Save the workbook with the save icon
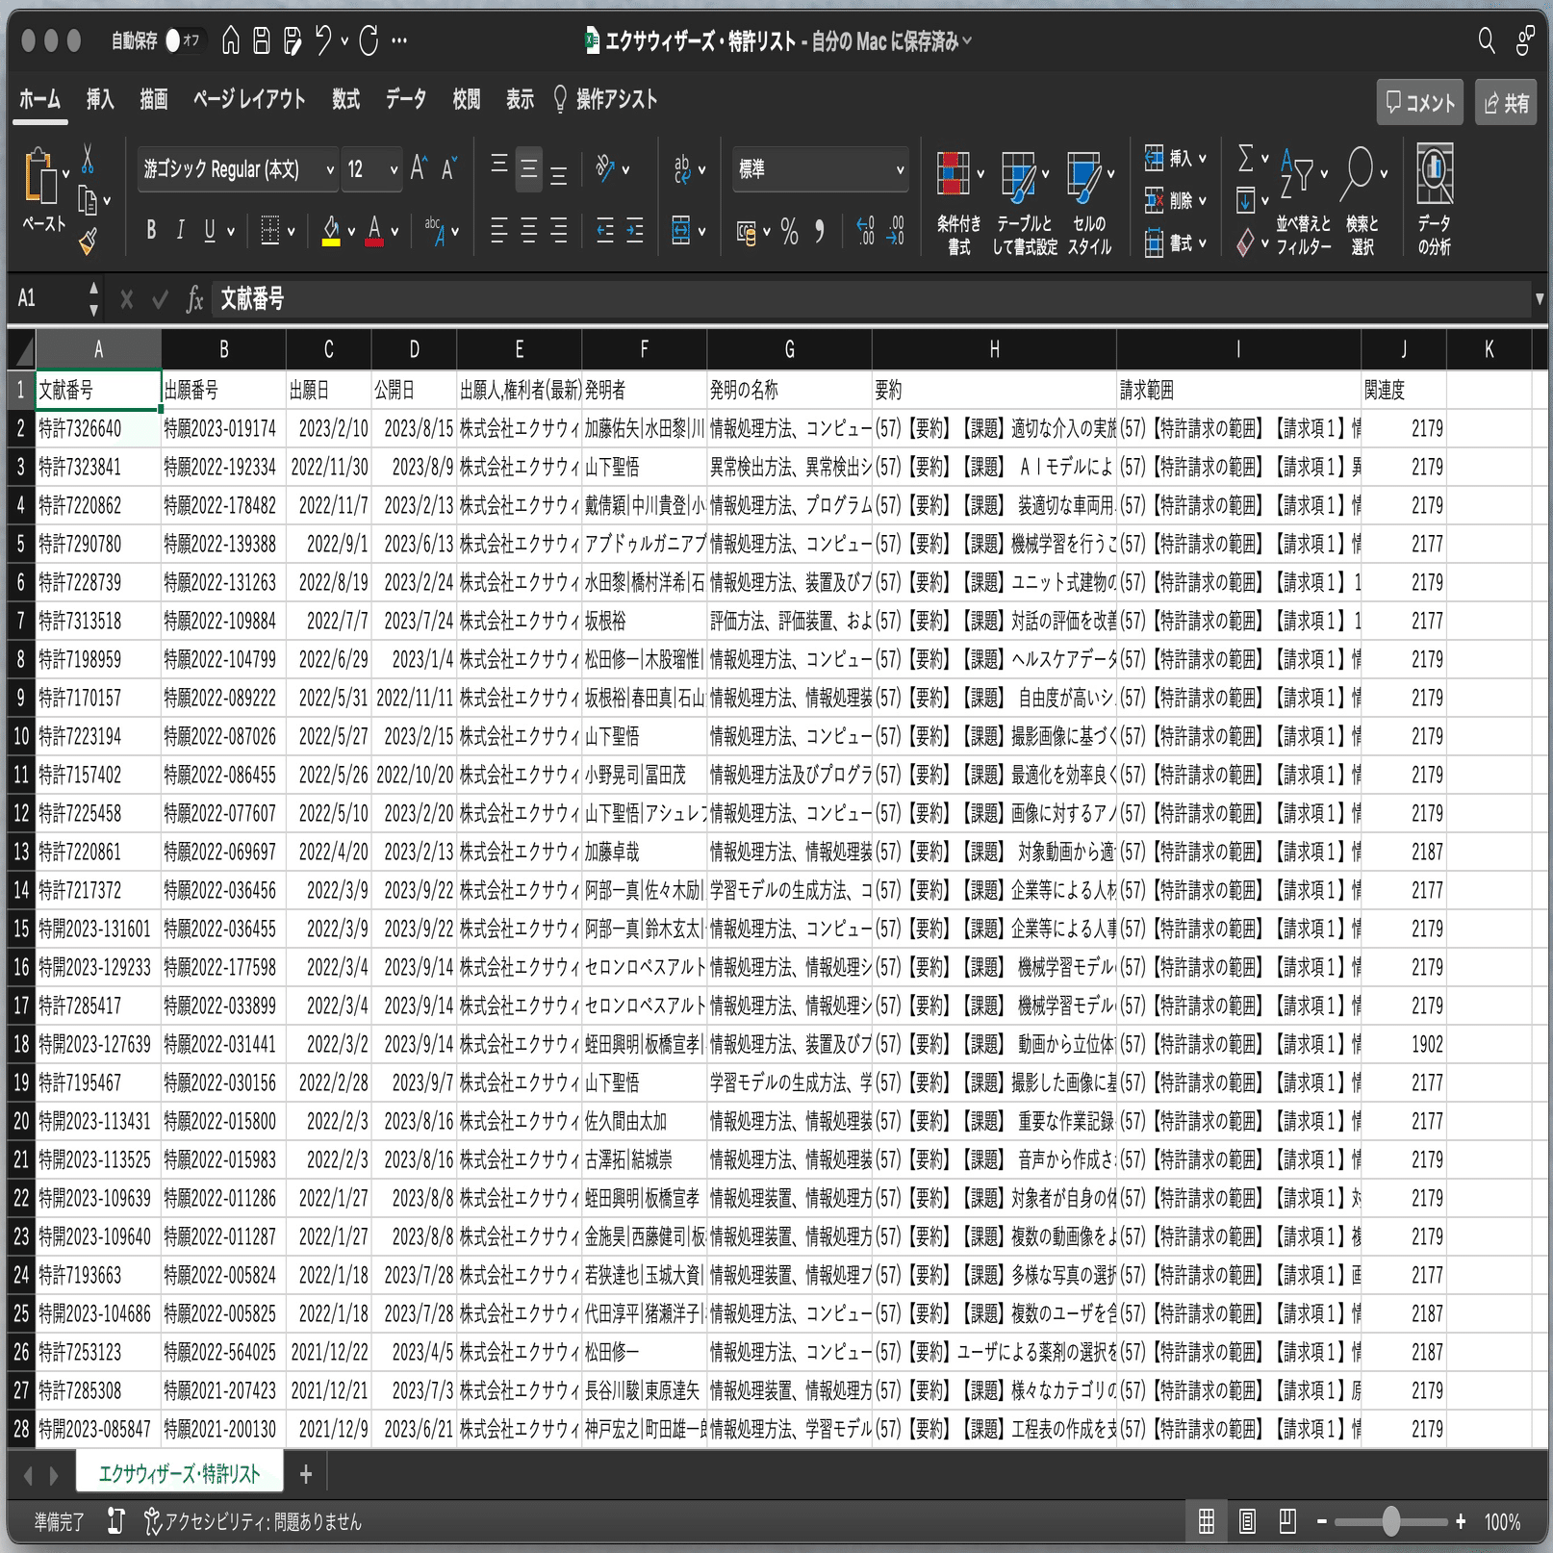Image resolution: width=1553 pixels, height=1553 pixels. [x=261, y=40]
